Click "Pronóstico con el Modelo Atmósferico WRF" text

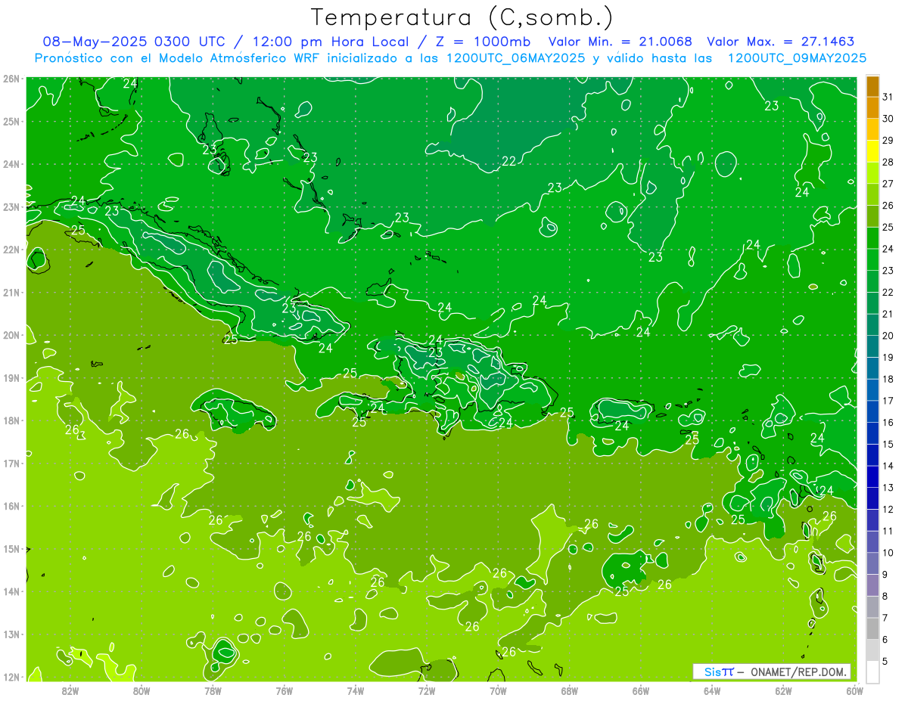179,57
